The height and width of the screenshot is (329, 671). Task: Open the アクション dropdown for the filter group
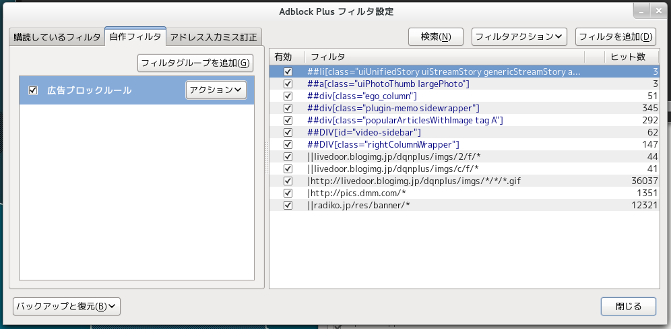(x=216, y=90)
